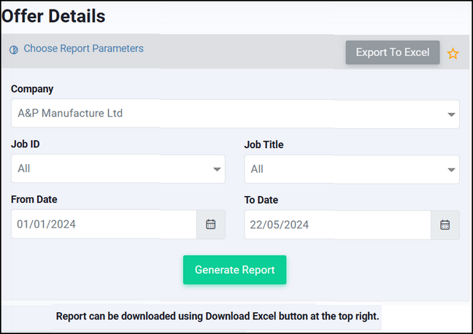Click the Export To Excel button

pos(393,53)
